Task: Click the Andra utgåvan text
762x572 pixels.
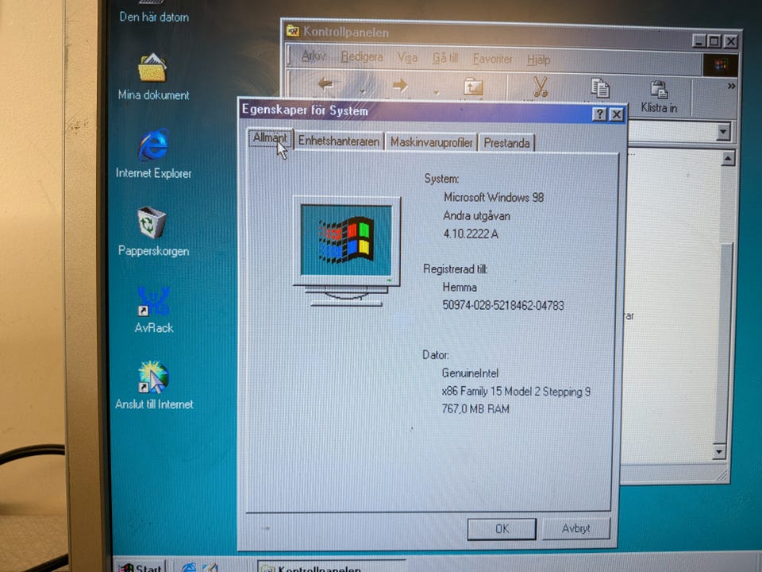Action: 476,215
